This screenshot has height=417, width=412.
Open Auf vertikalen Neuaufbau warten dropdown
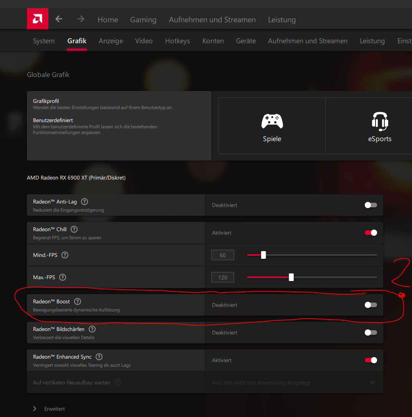[x=294, y=383]
